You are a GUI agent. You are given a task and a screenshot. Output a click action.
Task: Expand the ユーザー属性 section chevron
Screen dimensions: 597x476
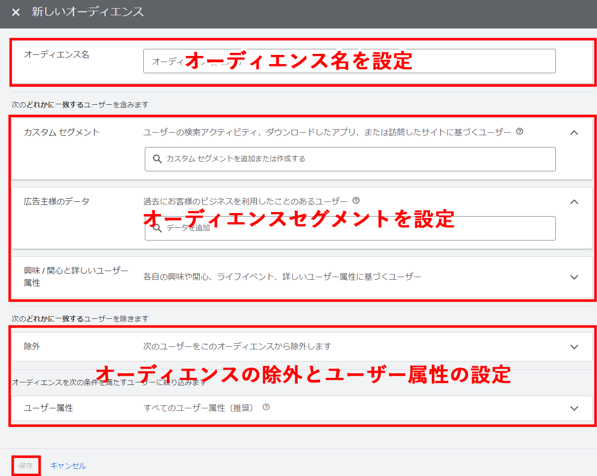point(574,408)
